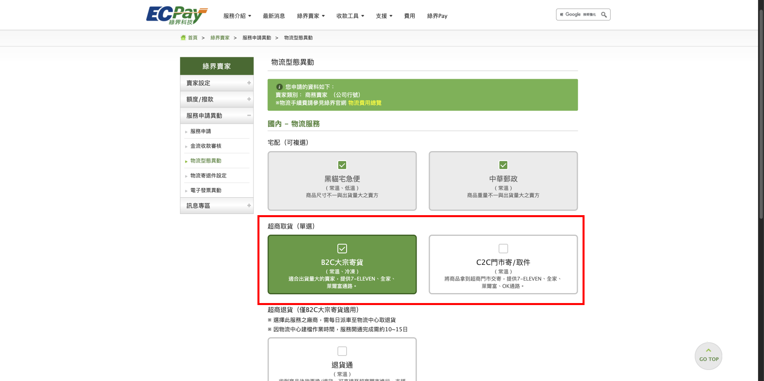Viewport: 764px width, 381px height.
Task: Select the C2C門市寄/取件 checkbox
Action: [x=503, y=249]
